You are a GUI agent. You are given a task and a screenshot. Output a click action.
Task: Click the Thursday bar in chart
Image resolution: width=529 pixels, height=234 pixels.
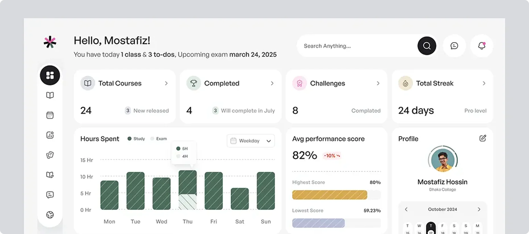click(187, 189)
